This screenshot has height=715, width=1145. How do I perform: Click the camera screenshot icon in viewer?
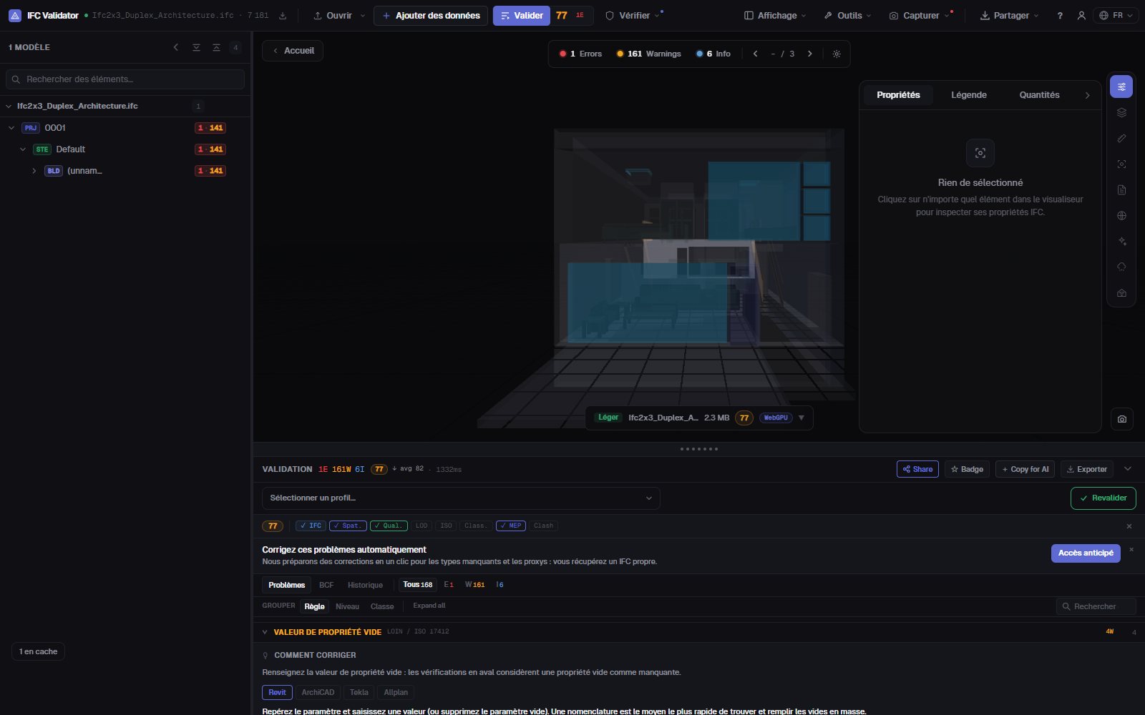coord(1121,419)
